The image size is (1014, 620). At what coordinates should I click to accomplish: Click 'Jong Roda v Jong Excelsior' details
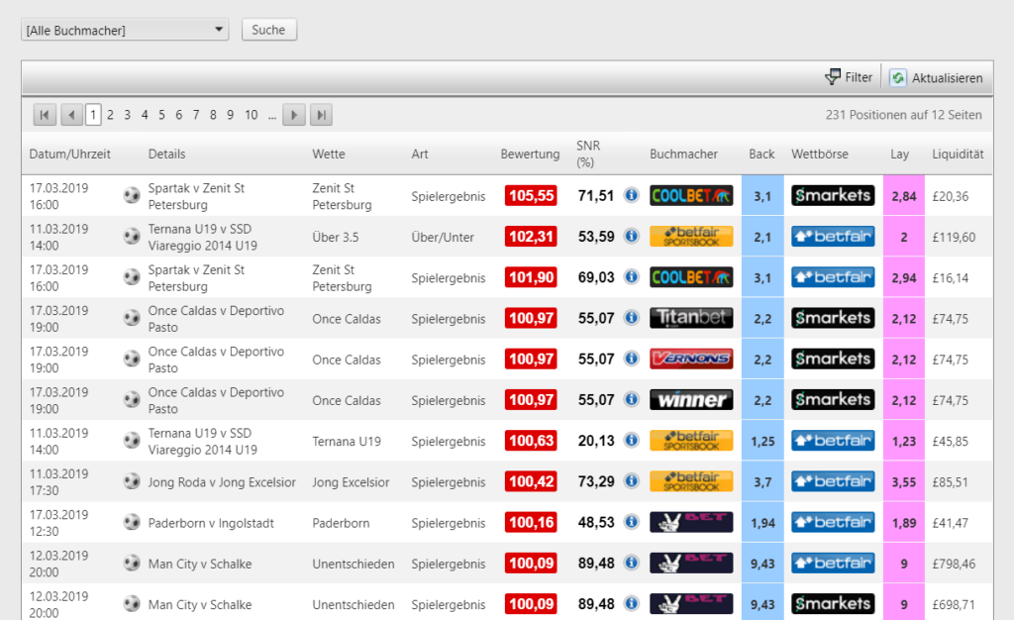[x=222, y=481]
